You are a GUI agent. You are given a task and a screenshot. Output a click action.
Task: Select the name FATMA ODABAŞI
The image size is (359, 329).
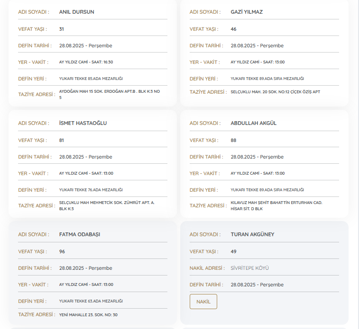pyautogui.click(x=79, y=234)
